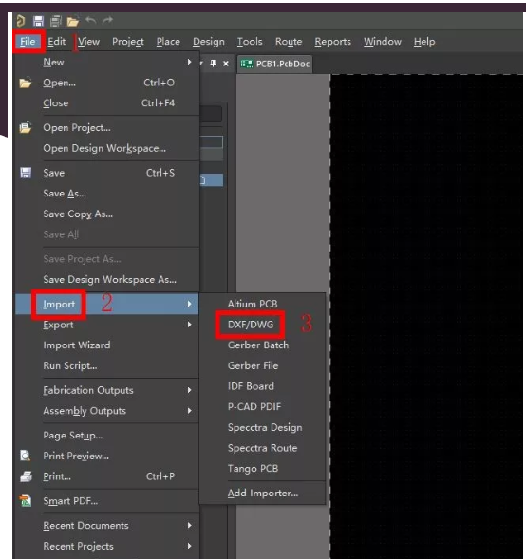The width and height of the screenshot is (526, 559).
Task: Open the View menu
Action: [x=89, y=42]
